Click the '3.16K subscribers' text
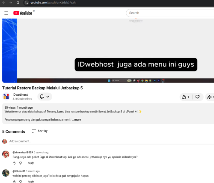Screen dimensions: 214x183 click(22, 99)
